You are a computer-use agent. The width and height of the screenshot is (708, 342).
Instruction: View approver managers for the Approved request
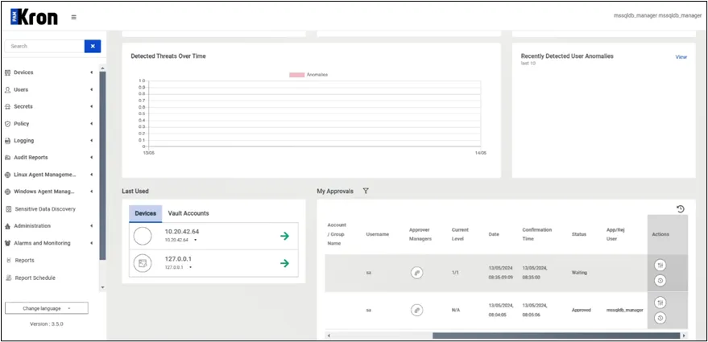click(416, 311)
